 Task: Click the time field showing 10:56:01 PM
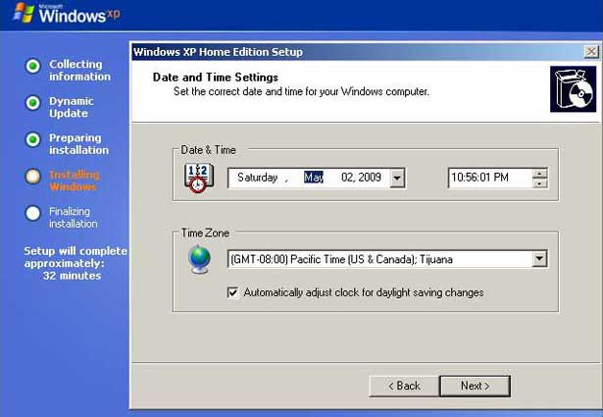click(x=490, y=178)
